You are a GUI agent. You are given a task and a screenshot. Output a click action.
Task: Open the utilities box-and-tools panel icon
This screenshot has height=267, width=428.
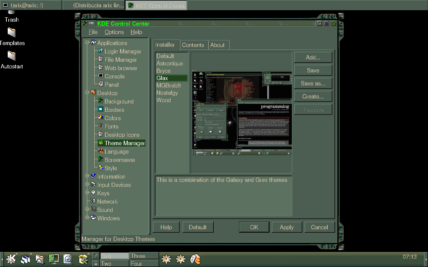tap(83, 259)
